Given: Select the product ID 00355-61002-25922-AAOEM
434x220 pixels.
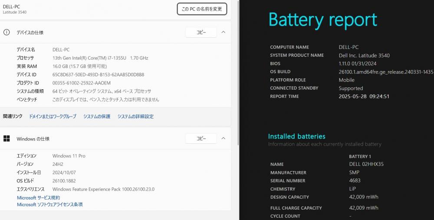Looking at the screenshot, I should [82, 83].
